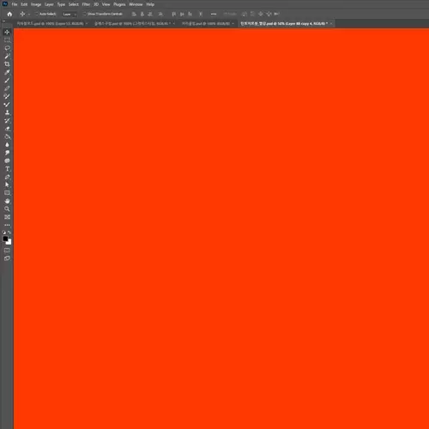
Task: Click the 3D orbit mode icon
Action: pos(245,14)
